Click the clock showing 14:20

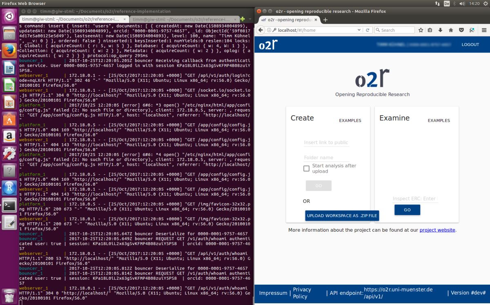474,3
